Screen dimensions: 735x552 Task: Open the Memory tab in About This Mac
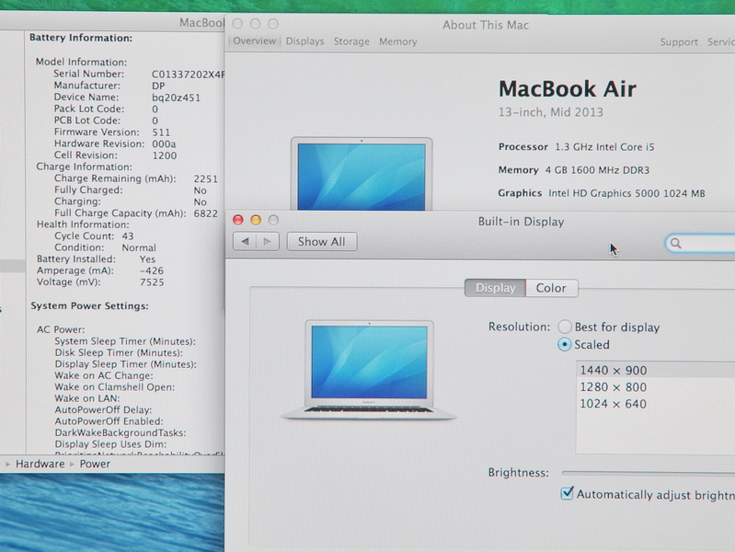click(x=398, y=41)
